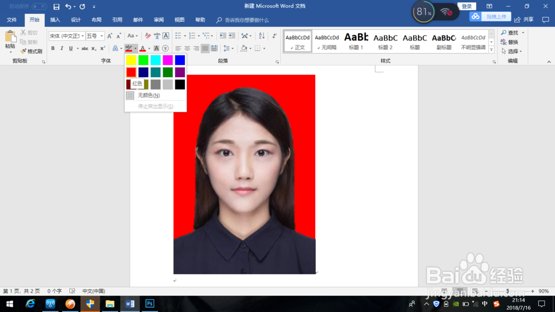Choose No Color (无颜色) option

pos(155,95)
